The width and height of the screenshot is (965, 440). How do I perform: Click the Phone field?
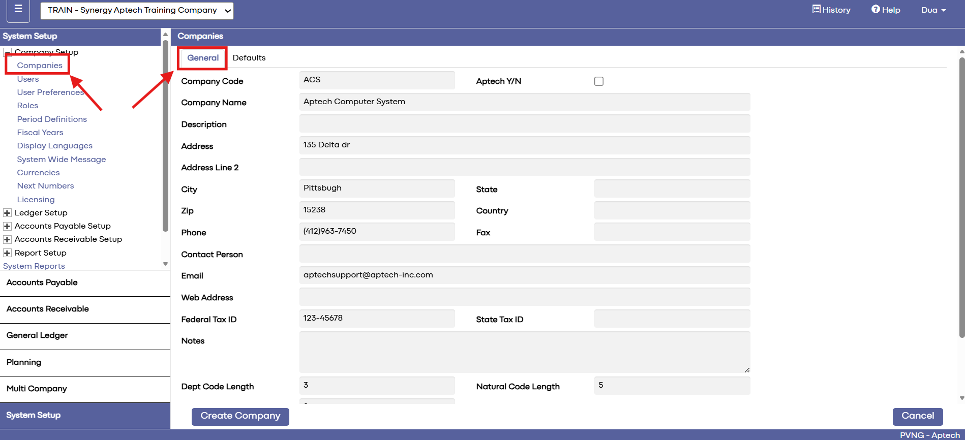pos(377,232)
